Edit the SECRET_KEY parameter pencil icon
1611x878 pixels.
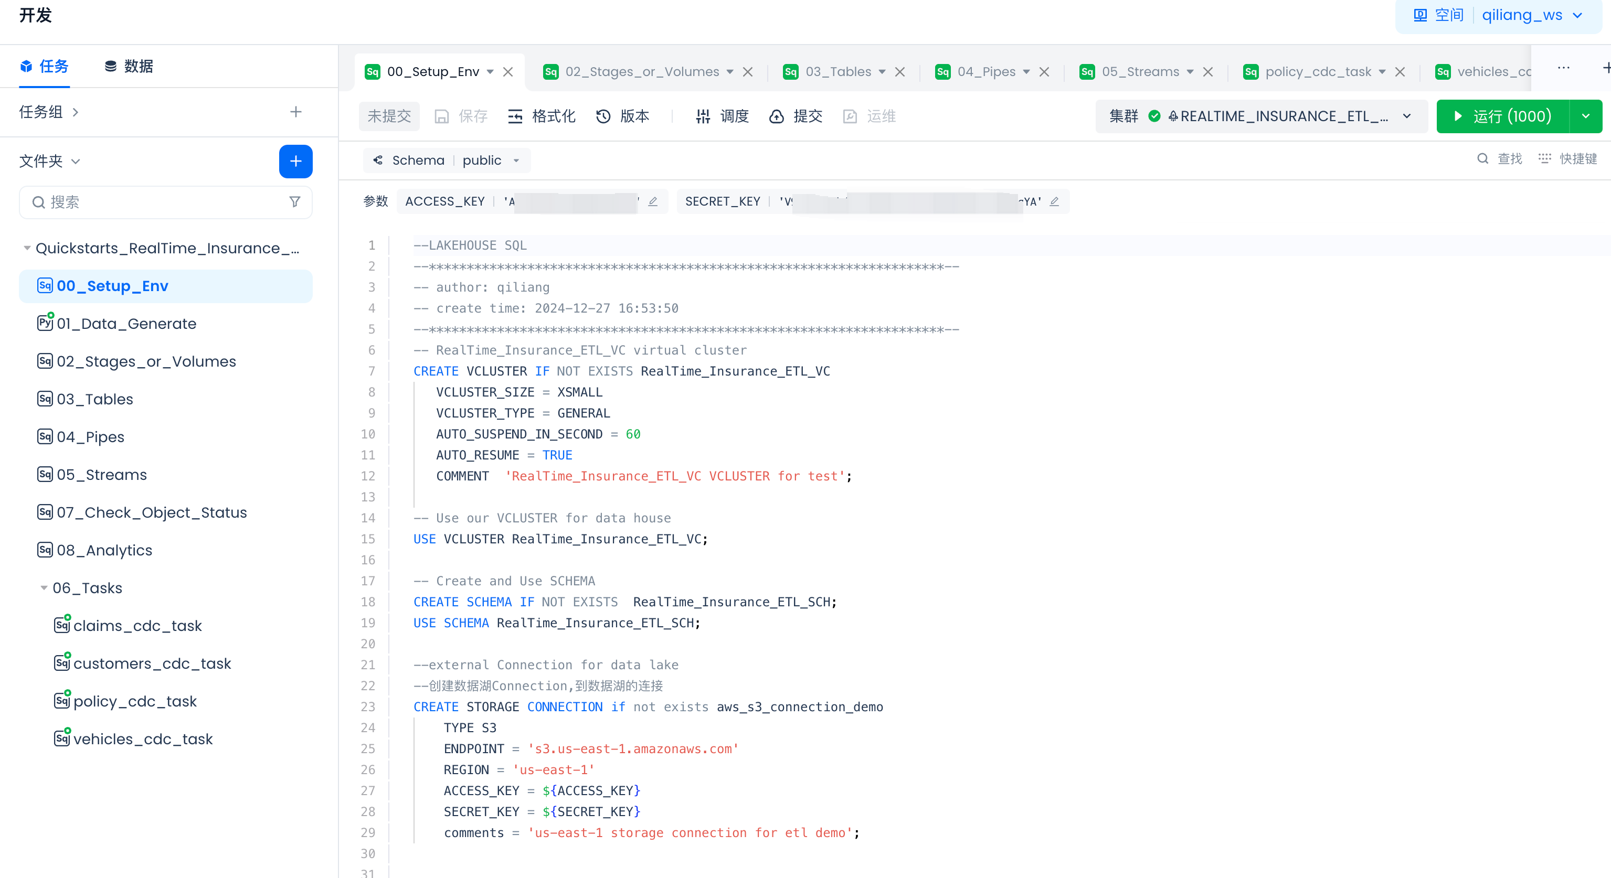pos(1054,201)
